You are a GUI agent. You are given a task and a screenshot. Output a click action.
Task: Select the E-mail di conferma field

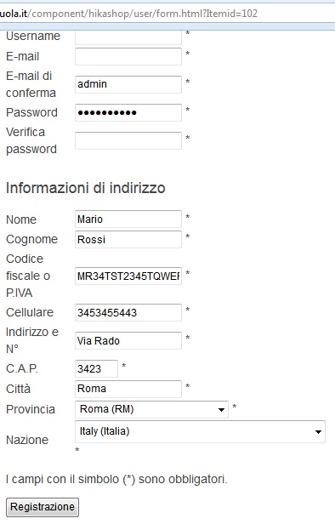pyautogui.click(x=128, y=84)
